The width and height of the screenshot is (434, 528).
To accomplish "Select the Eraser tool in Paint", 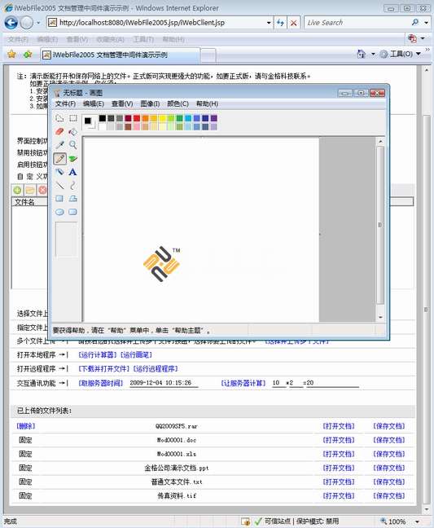I will (59, 131).
